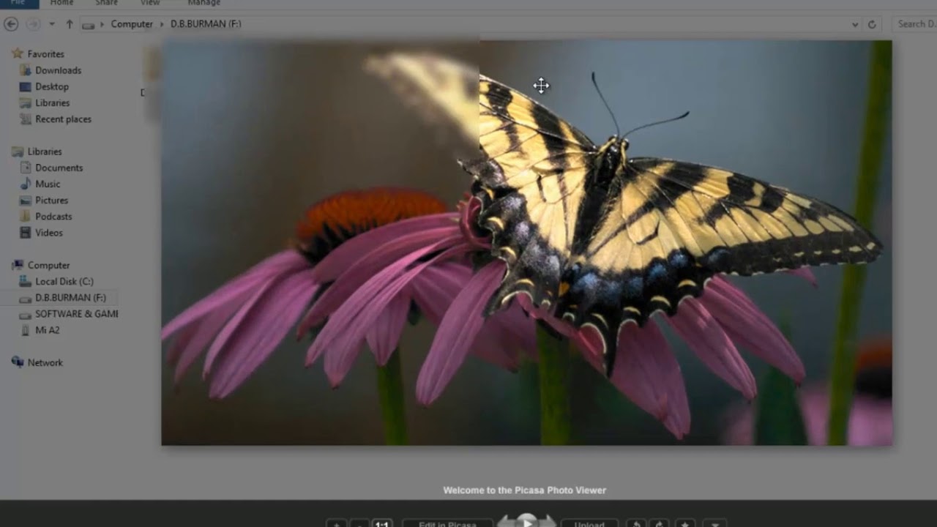Select Network in navigation pane
937x527 pixels.
pyautogui.click(x=45, y=363)
